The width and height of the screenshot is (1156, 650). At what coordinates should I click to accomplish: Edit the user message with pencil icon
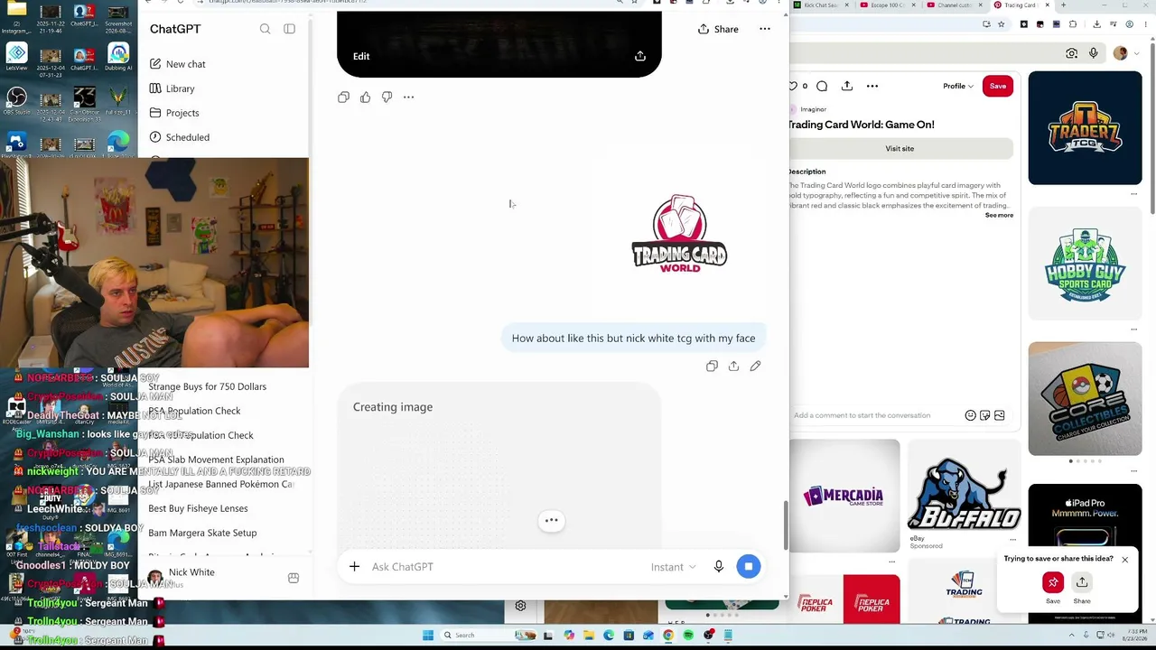click(x=755, y=366)
